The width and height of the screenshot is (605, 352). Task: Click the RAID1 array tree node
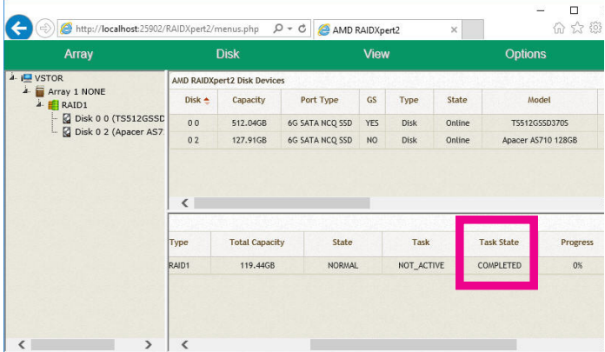point(74,104)
